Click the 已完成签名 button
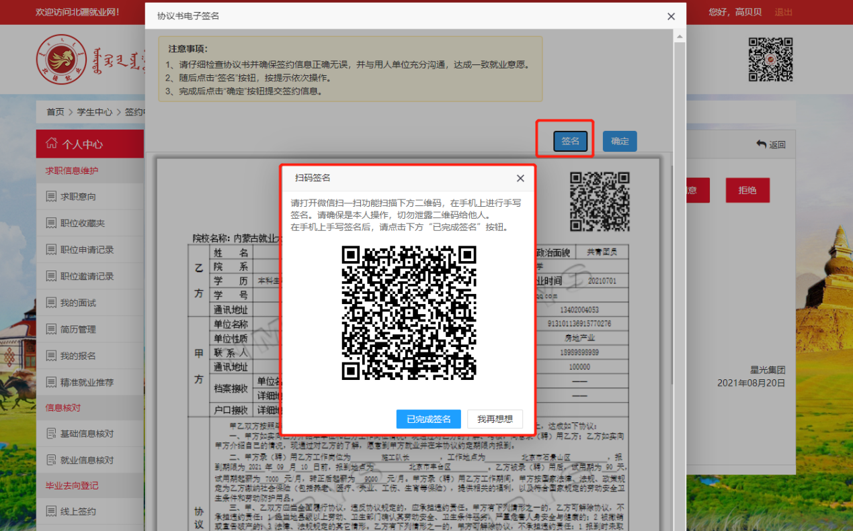Viewport: 853px width, 531px height. pos(428,419)
